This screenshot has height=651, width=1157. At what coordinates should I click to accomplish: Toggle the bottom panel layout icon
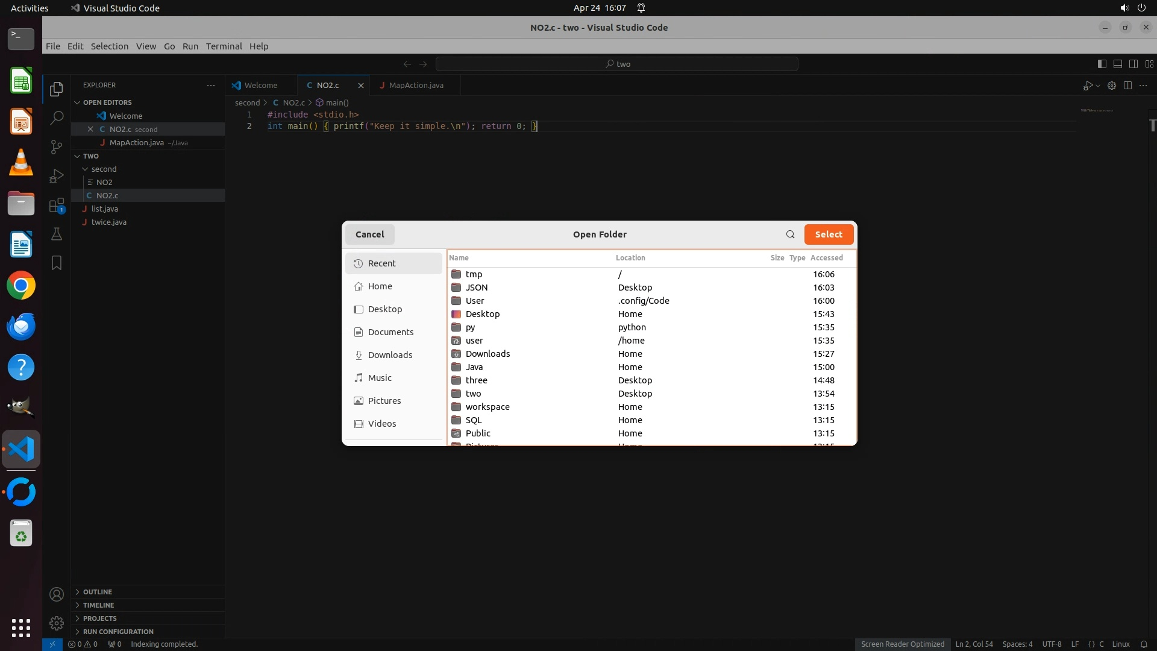1117,64
